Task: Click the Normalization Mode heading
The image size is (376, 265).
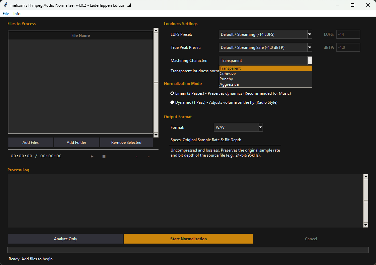Action: click(183, 84)
